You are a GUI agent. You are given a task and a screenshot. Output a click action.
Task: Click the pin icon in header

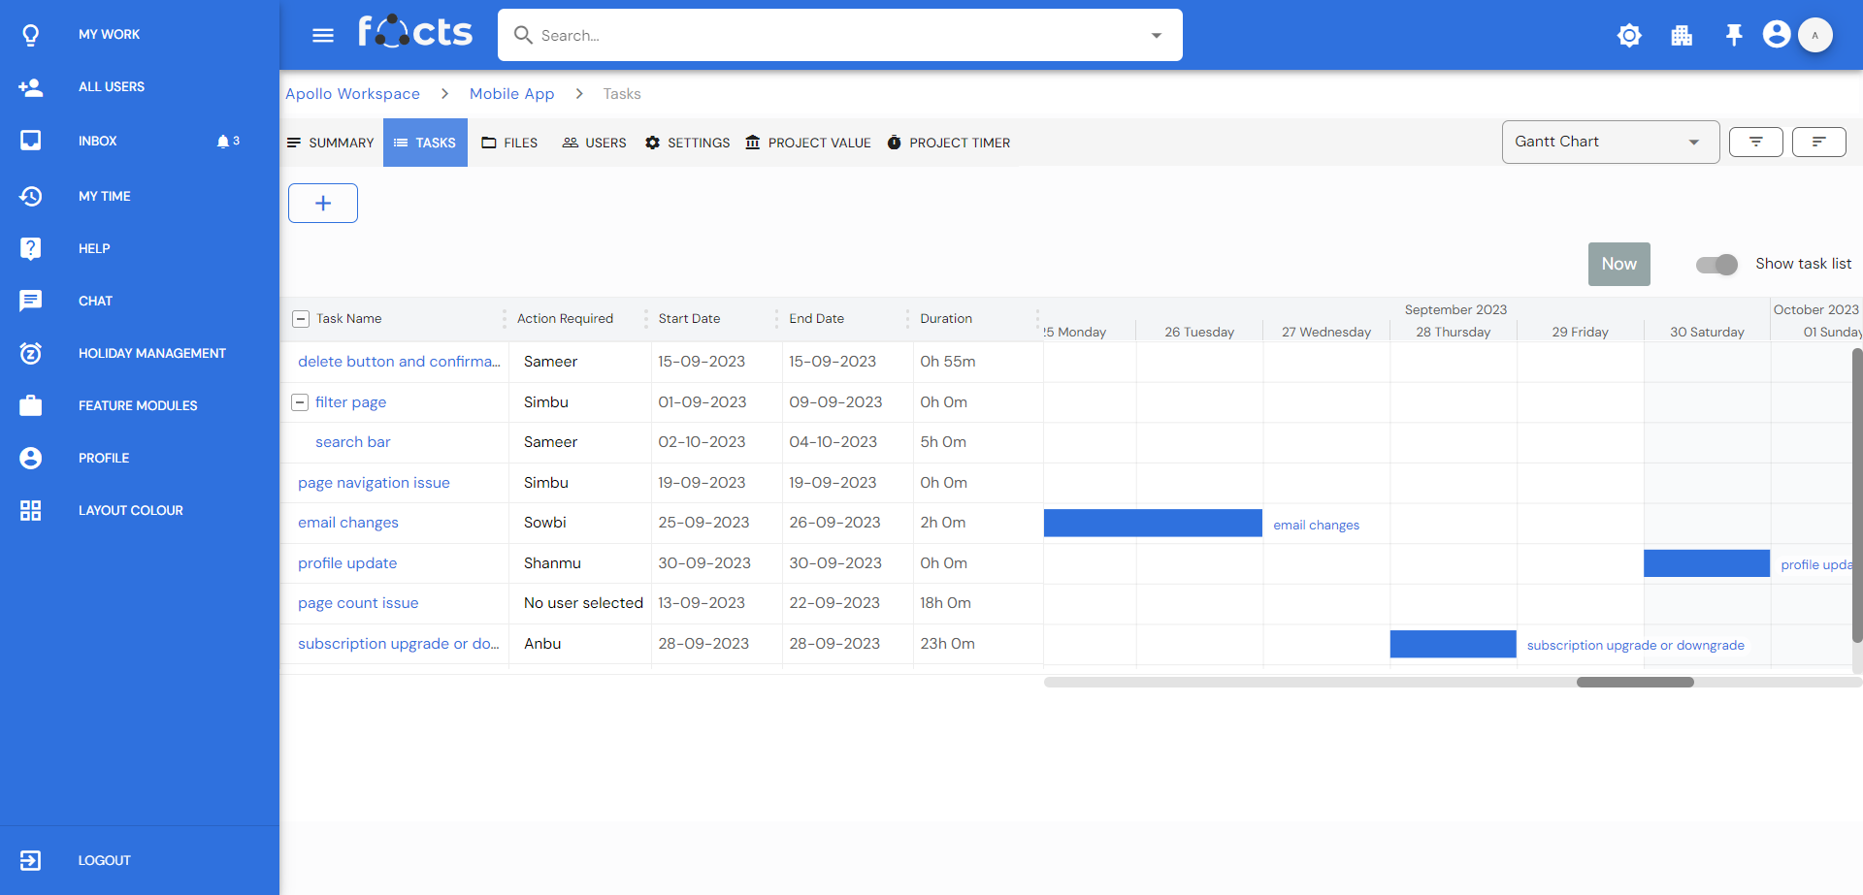click(1734, 36)
